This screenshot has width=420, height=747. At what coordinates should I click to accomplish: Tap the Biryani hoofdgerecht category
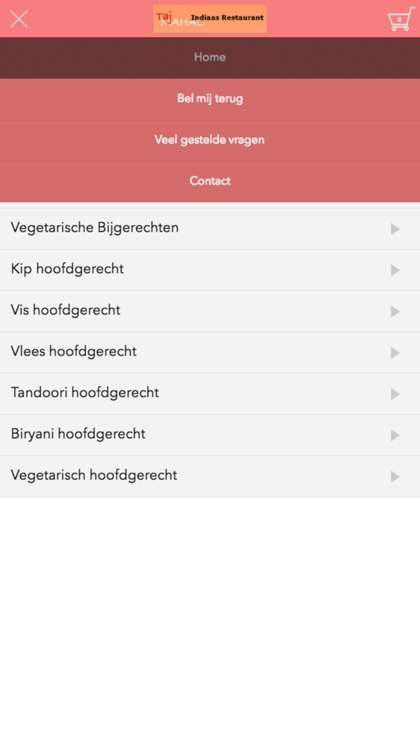[x=79, y=434]
